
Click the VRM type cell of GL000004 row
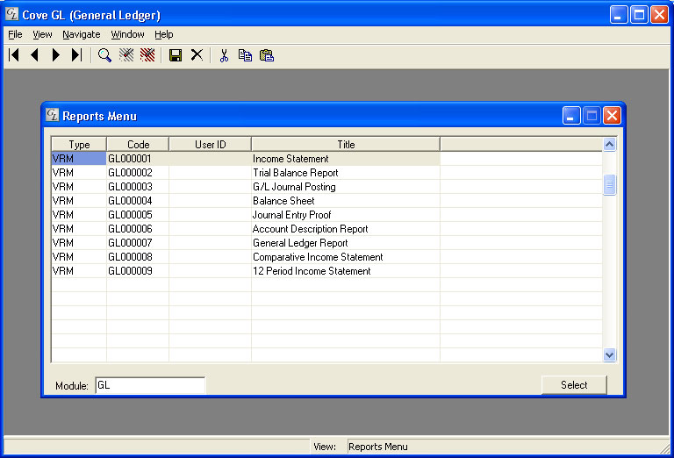(x=79, y=201)
